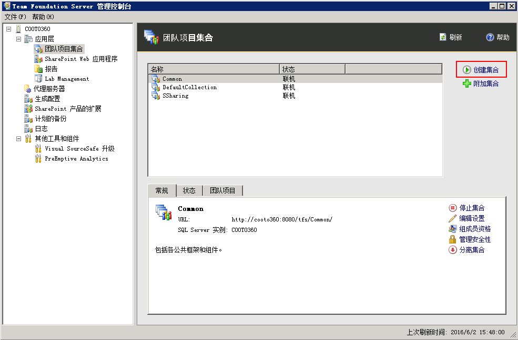Click the 团队项目集合 tree node icon
The image size is (518, 340).
coord(38,49)
